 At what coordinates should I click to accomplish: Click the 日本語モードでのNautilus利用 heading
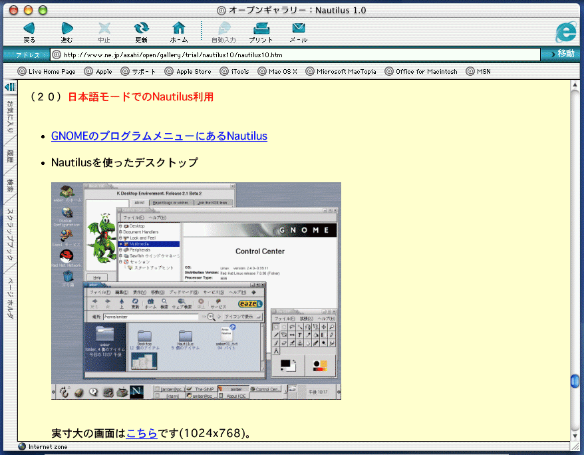(x=140, y=97)
